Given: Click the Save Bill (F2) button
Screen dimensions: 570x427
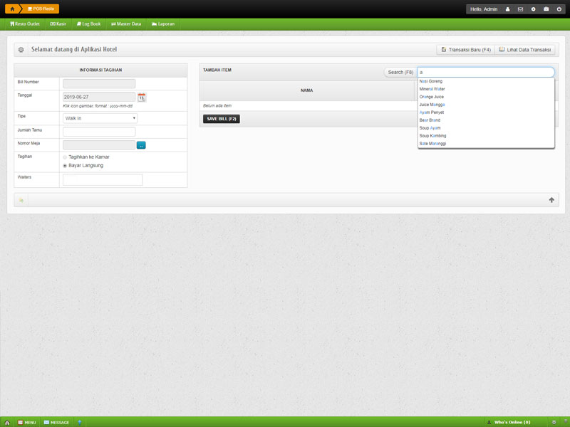Looking at the screenshot, I should pos(221,119).
